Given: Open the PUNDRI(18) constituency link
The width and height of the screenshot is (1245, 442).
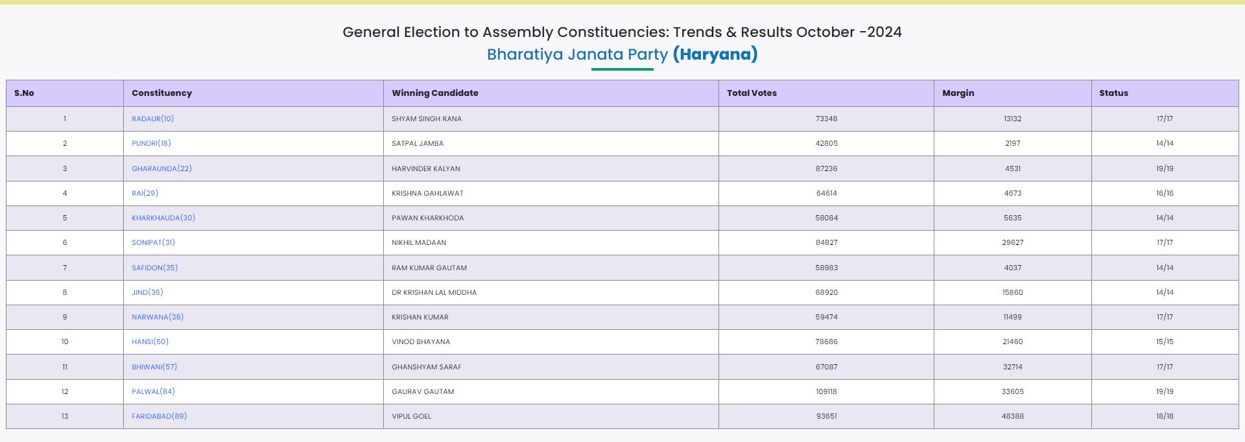Looking at the screenshot, I should (x=151, y=143).
